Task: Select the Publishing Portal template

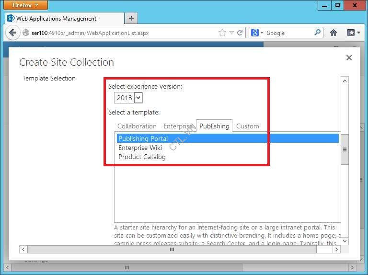Action: pyautogui.click(x=143, y=138)
